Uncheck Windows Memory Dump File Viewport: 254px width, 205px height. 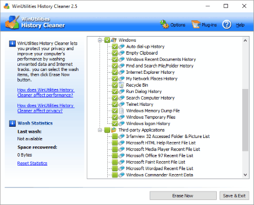pos(115,110)
